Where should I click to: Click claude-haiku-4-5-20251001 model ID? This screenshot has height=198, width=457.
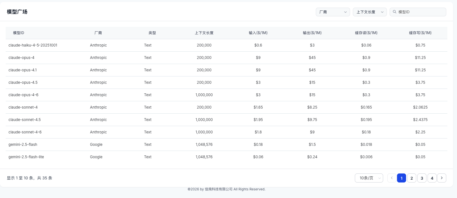point(33,45)
